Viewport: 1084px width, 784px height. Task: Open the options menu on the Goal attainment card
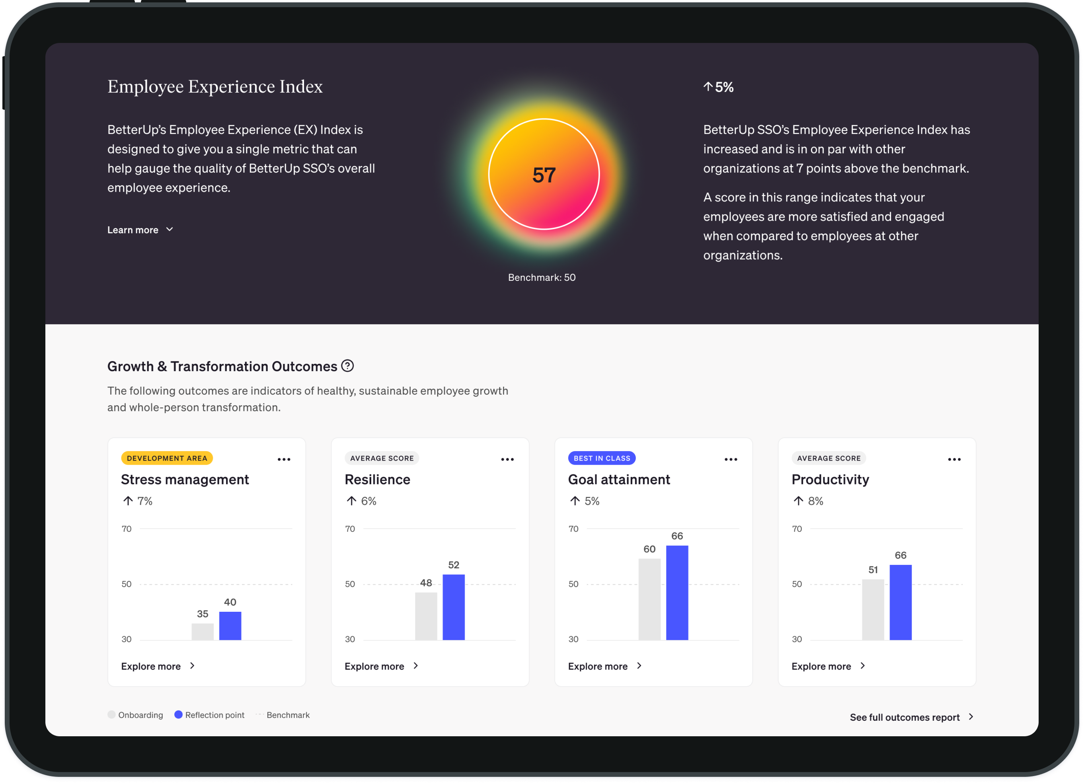(731, 459)
